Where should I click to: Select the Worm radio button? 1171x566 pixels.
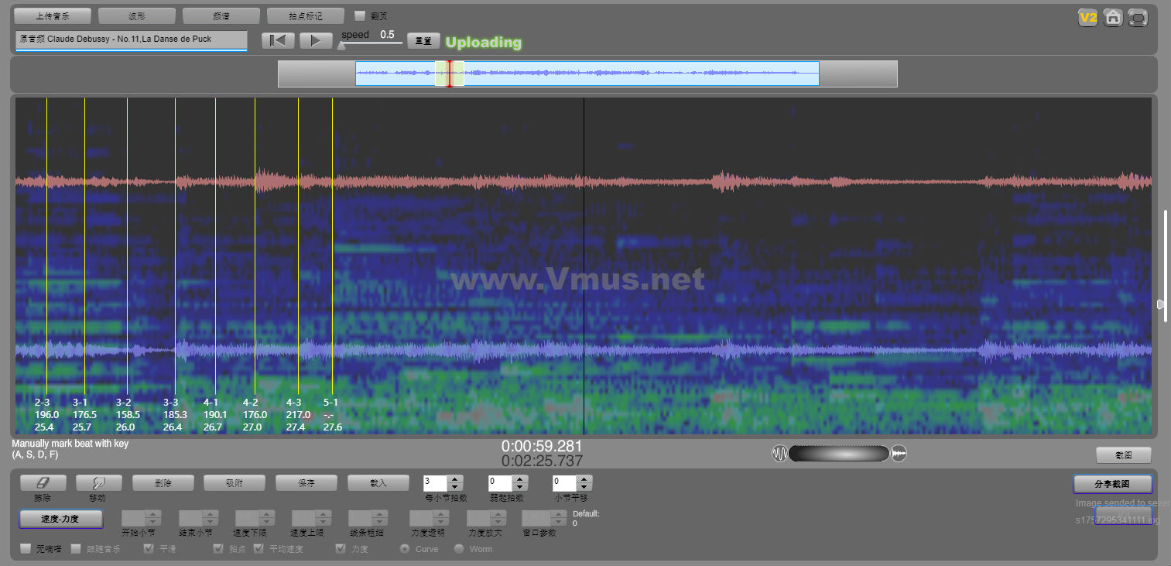pyautogui.click(x=459, y=549)
